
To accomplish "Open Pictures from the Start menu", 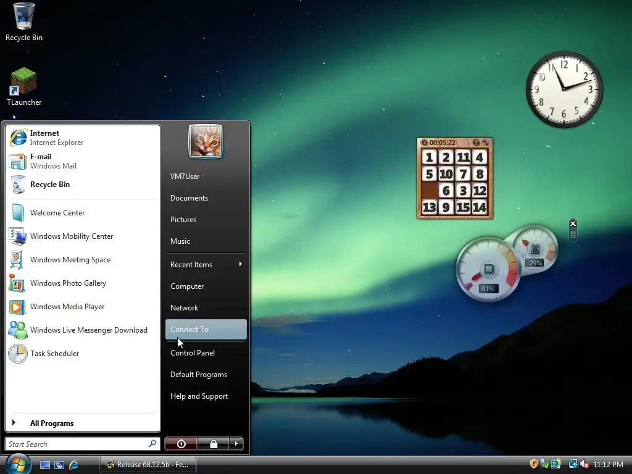I will pos(206,220).
